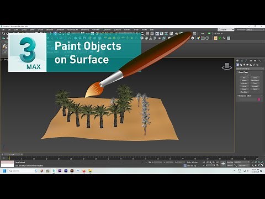Open the Edit menu
The height and width of the screenshot is (199, 265).
click(x=9, y=29)
